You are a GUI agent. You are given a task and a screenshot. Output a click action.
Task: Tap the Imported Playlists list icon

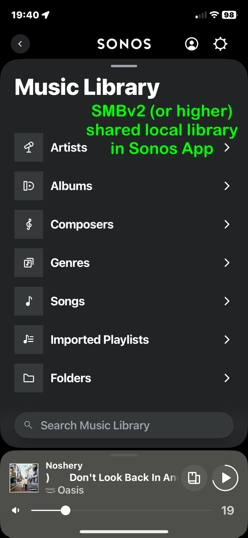point(29,340)
